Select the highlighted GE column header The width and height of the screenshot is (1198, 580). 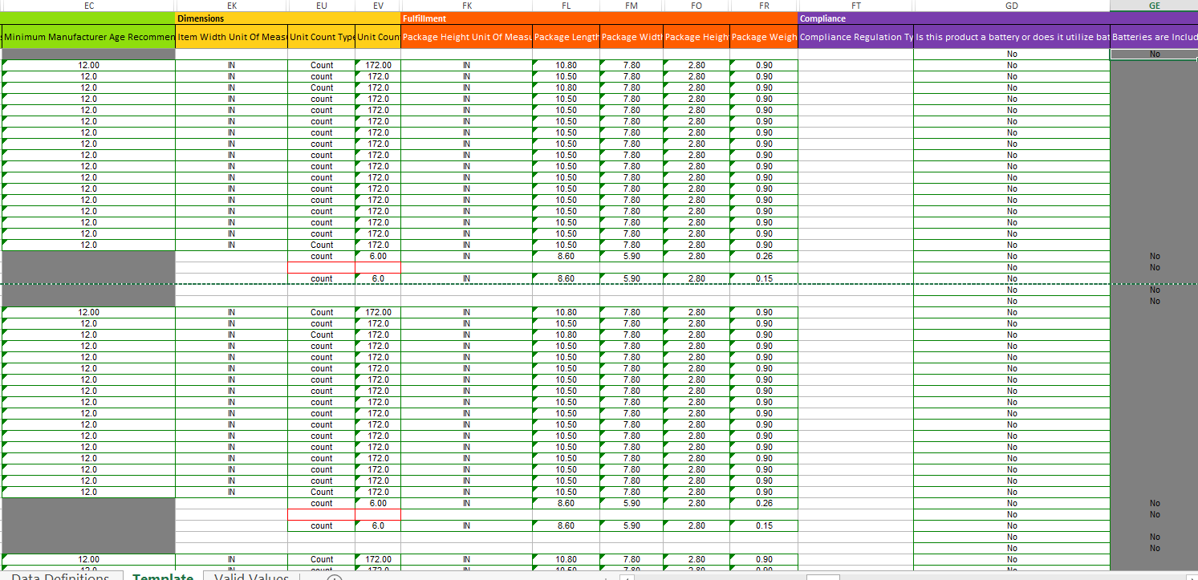[x=1153, y=6]
